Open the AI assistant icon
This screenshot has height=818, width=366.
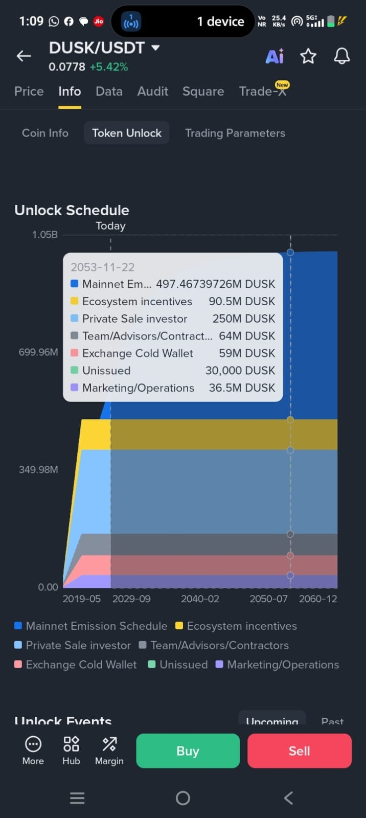(274, 56)
